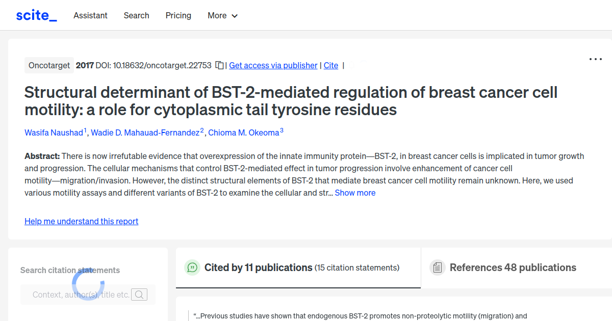
Task: Open the three-dot overflow menu
Action: (x=595, y=59)
